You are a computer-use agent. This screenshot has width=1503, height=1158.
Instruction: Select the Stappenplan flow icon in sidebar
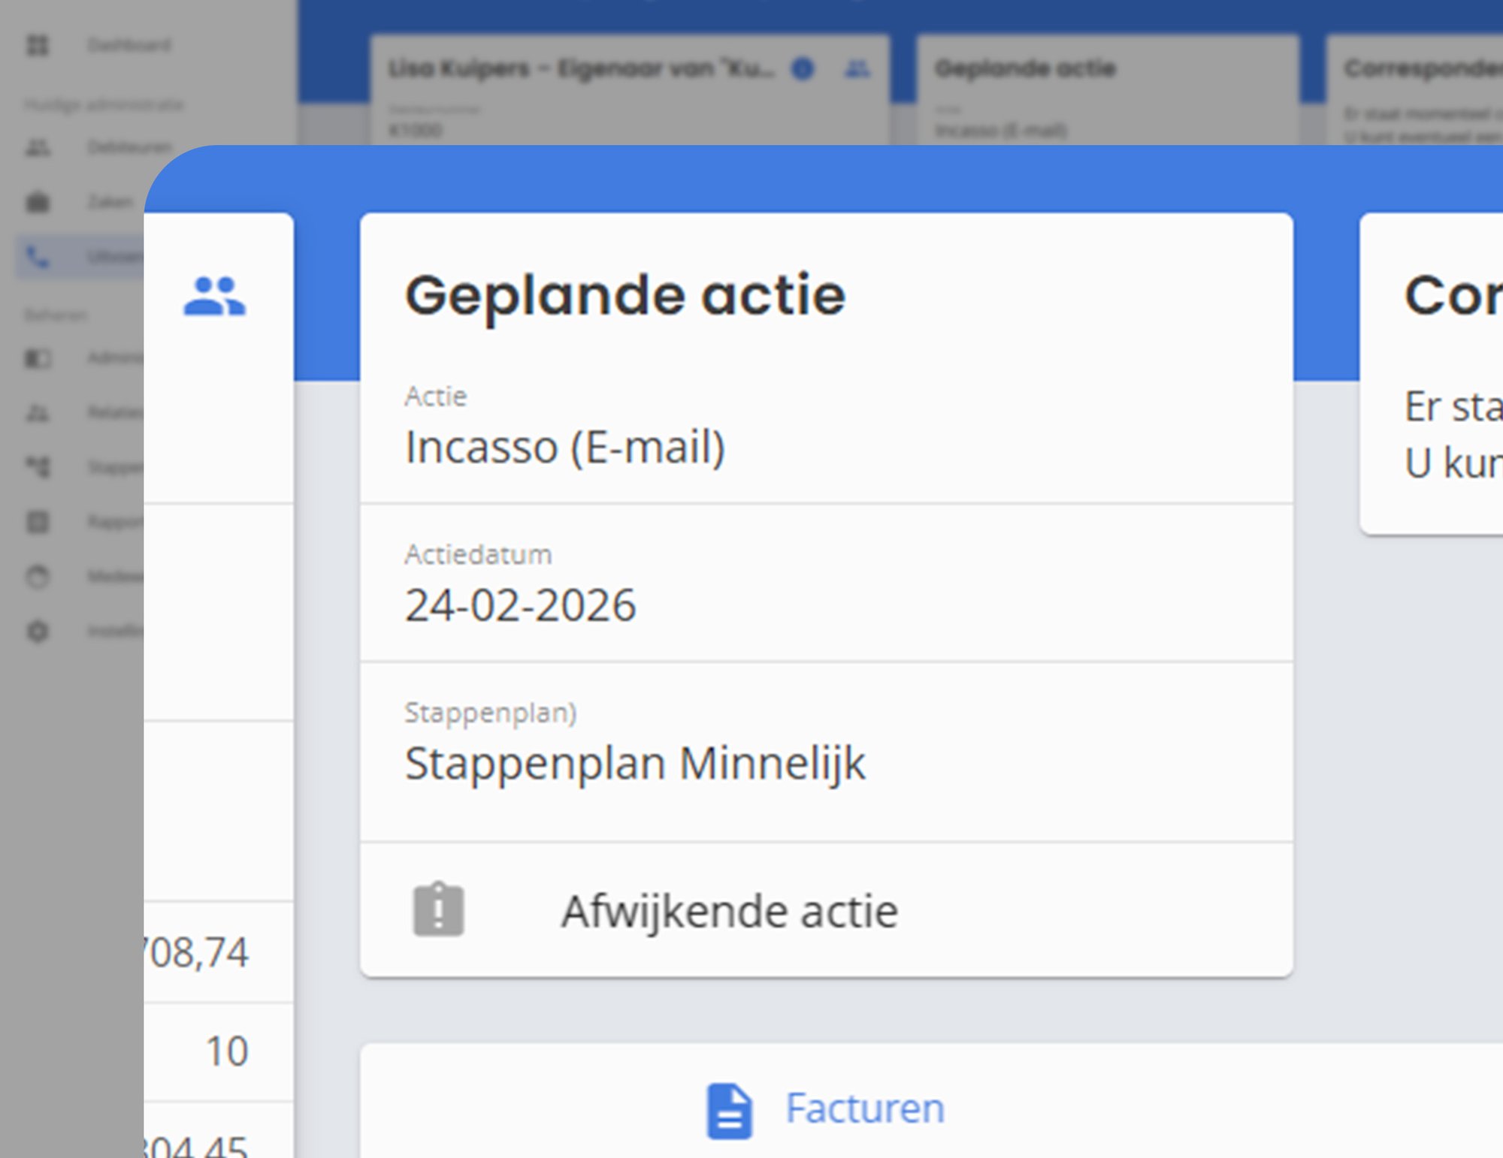tap(38, 466)
